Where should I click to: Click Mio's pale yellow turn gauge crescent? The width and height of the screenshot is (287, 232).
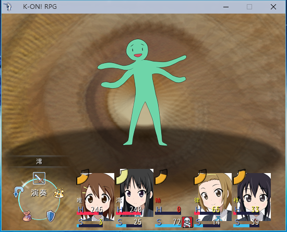[122, 177]
